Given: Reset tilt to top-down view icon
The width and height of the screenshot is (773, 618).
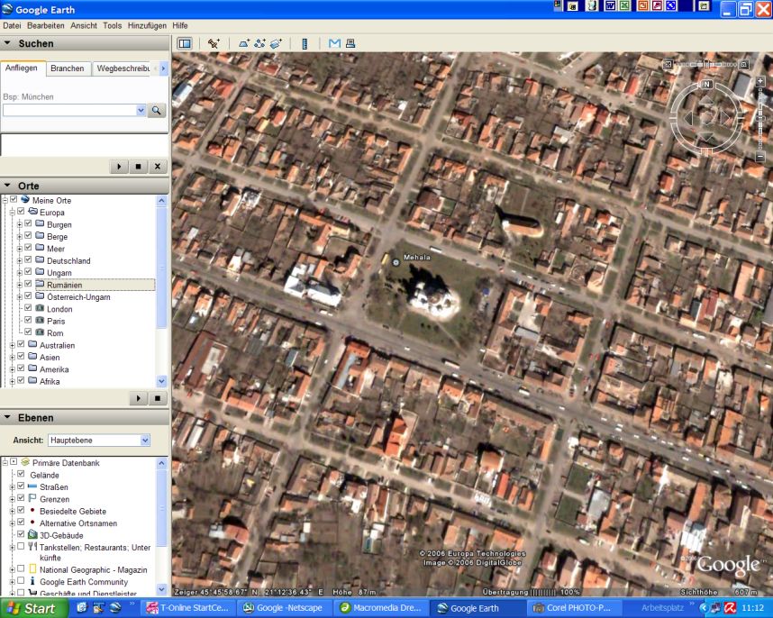Looking at the screenshot, I should tap(668, 65).
